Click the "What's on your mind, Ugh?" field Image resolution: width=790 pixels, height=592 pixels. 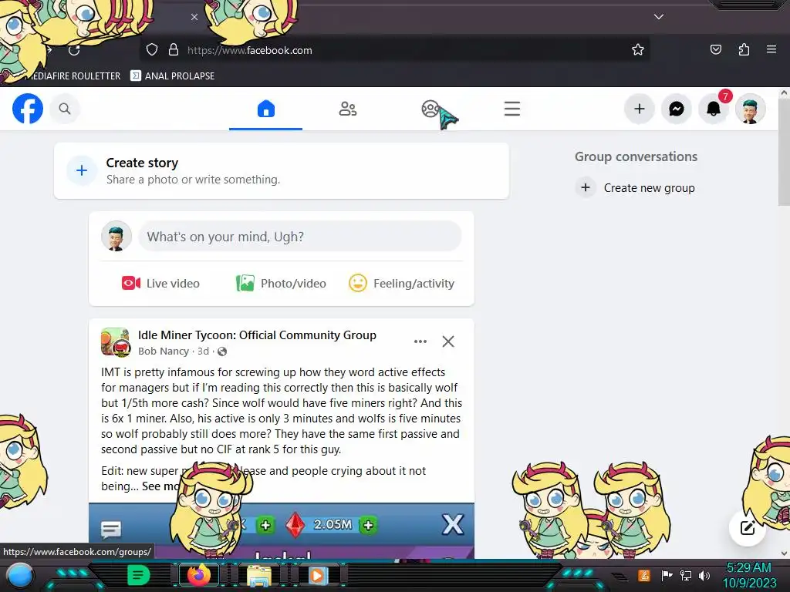(x=300, y=237)
